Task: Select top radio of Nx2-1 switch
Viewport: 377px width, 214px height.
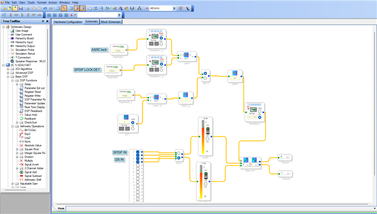Action: point(178,153)
